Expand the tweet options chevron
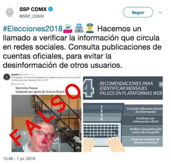 coord(161,12)
